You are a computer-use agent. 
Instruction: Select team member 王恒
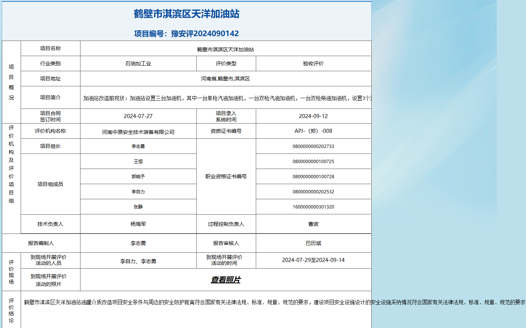[x=138, y=162]
